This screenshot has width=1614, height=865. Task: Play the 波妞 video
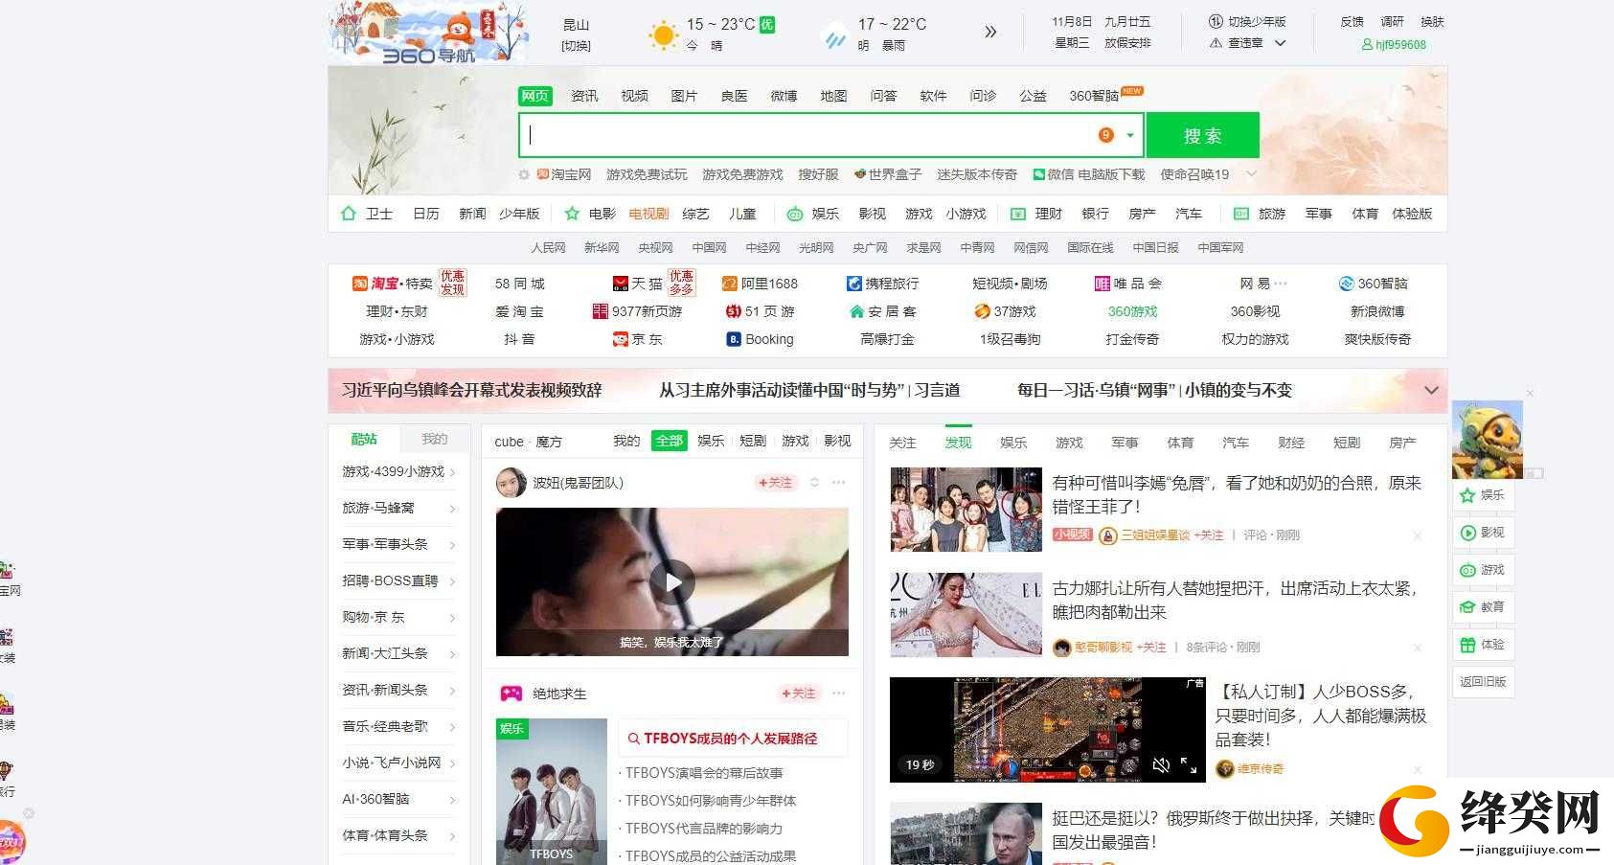pos(672,581)
